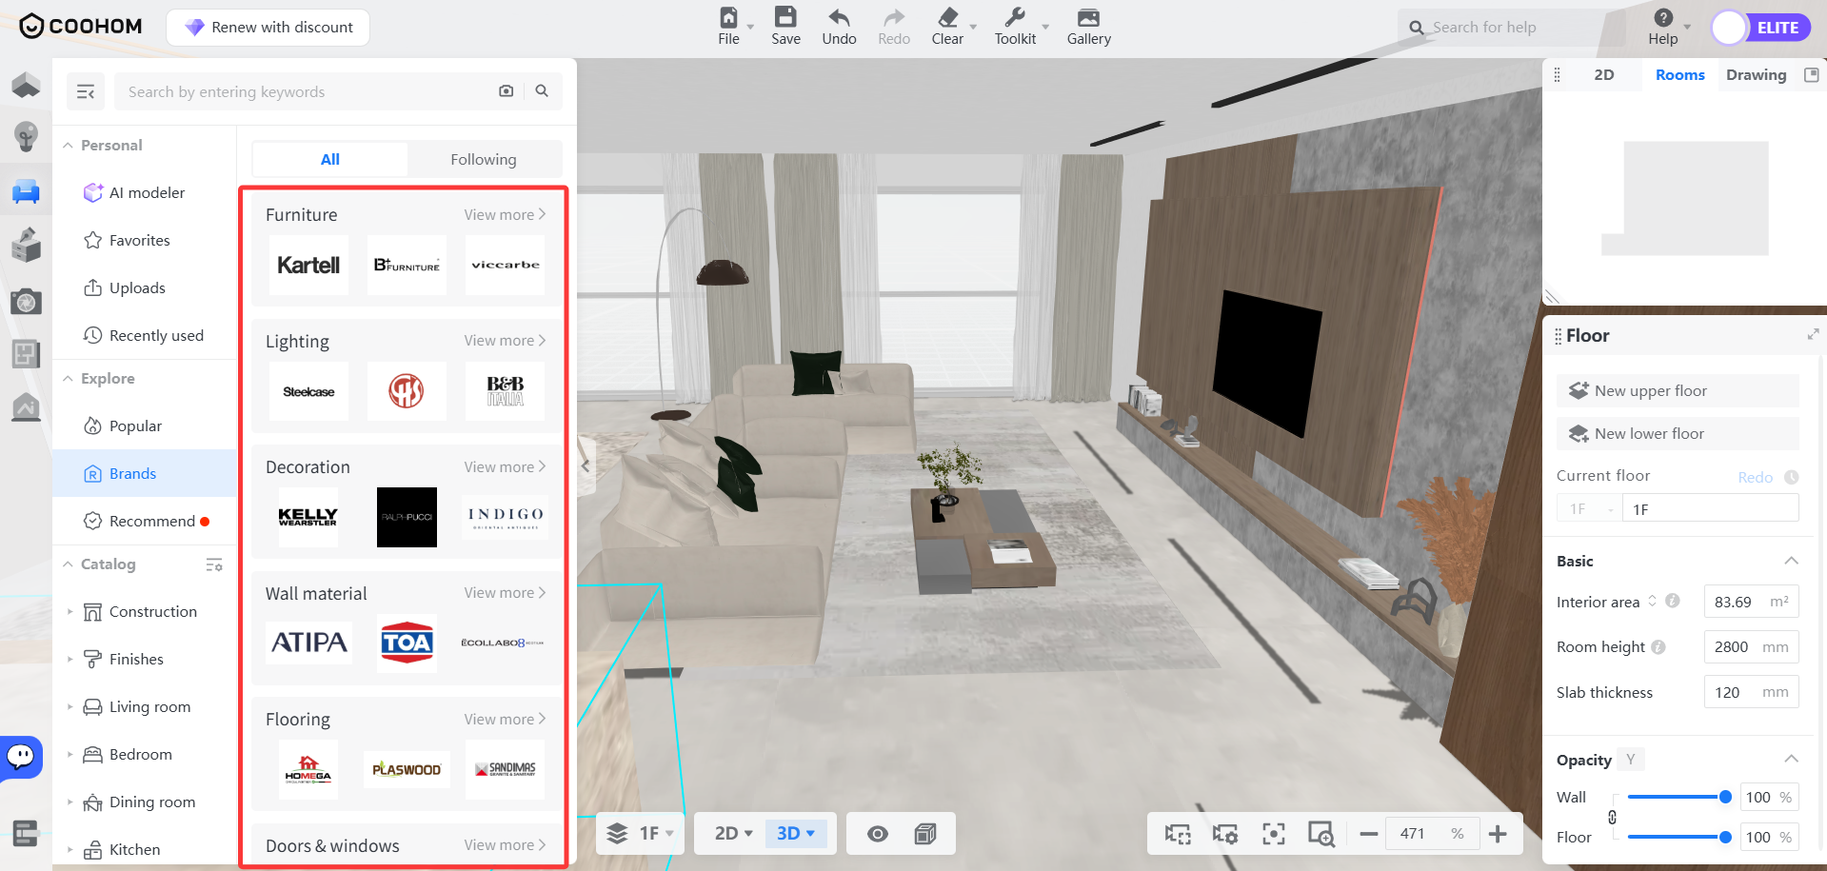Open catalog settings icon next to Catalog

pyautogui.click(x=214, y=564)
